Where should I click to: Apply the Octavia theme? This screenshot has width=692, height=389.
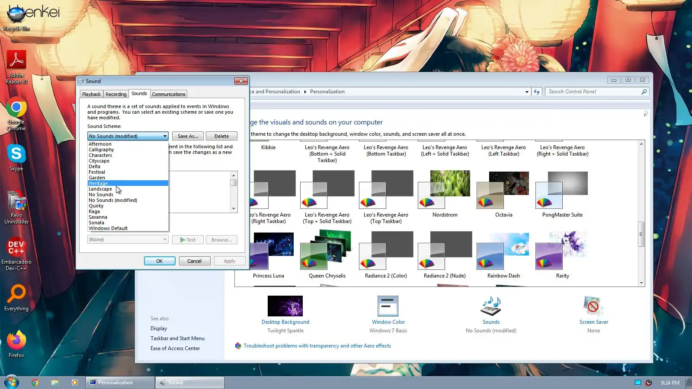pos(503,194)
